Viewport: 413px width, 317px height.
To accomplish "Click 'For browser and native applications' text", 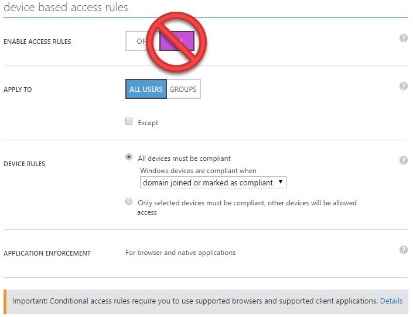I will click(180, 253).
